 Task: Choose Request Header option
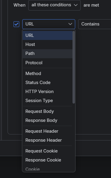(x=48, y=131)
